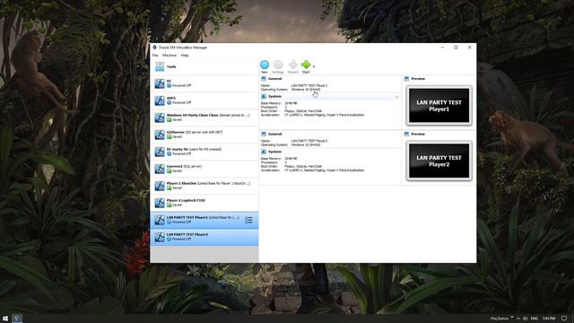This screenshot has width=574, height=323.
Task: Click the OS icon of Player 1 XboxOne
Action: (x=160, y=186)
